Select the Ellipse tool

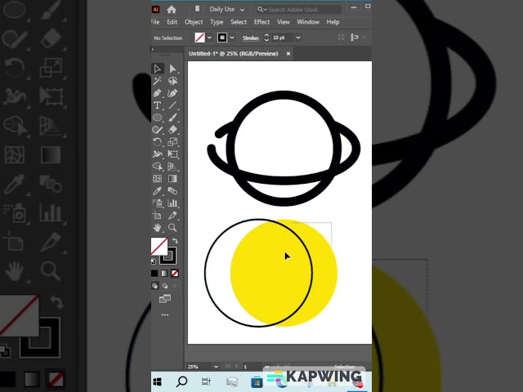[158, 118]
